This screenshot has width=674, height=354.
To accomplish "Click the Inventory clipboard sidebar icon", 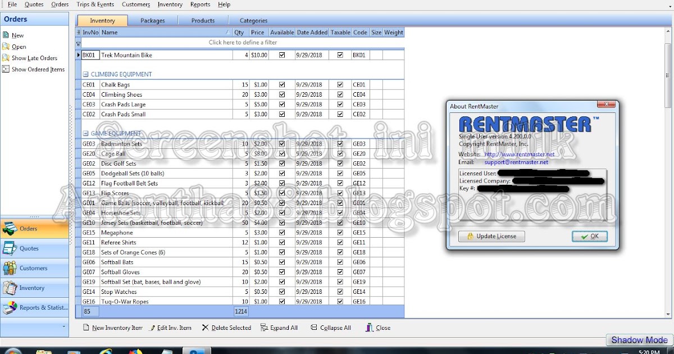I will [10, 288].
